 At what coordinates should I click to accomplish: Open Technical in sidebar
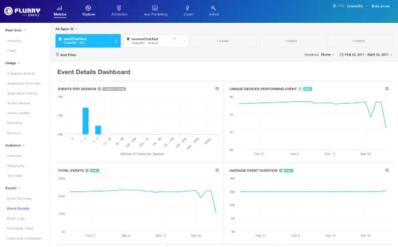[14, 175]
